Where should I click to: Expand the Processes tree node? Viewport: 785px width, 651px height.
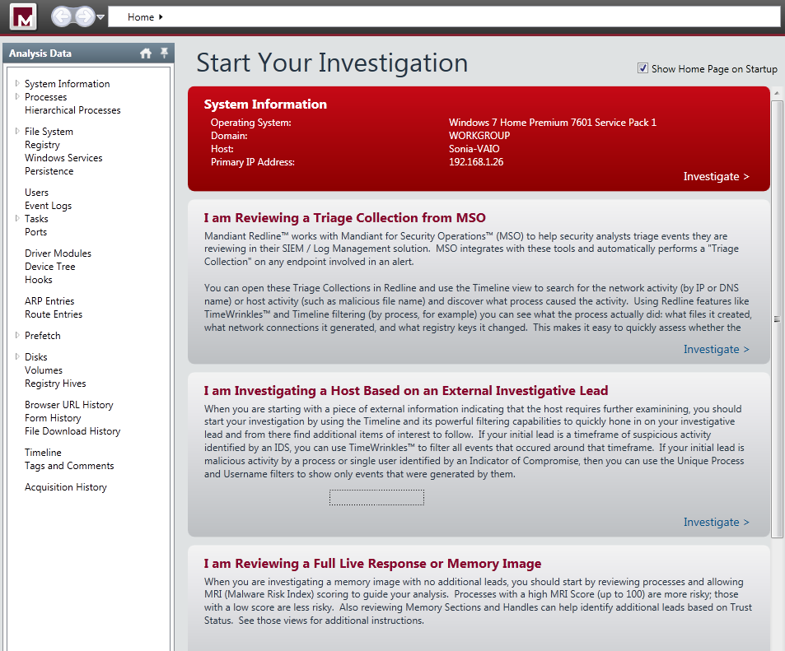17,96
